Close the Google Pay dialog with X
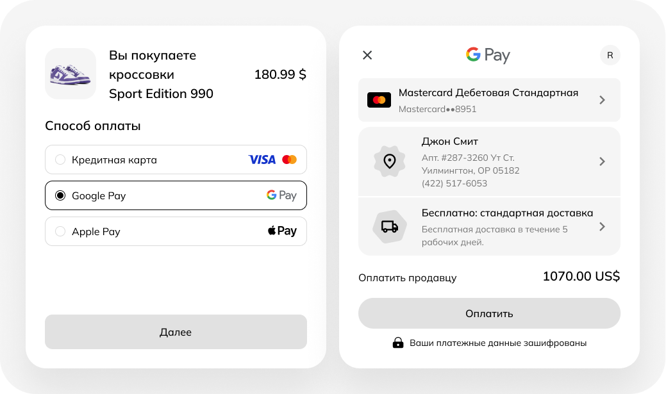 367,55
